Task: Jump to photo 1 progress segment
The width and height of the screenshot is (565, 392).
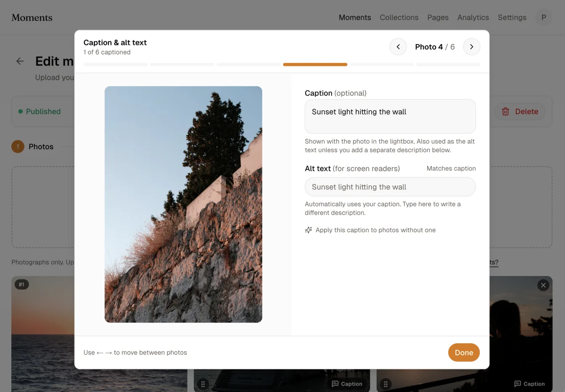Action: [x=116, y=65]
